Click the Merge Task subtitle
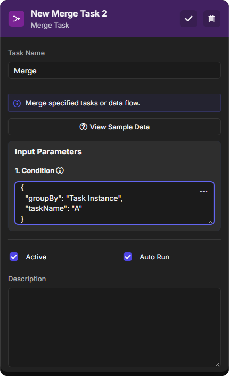 (x=50, y=25)
